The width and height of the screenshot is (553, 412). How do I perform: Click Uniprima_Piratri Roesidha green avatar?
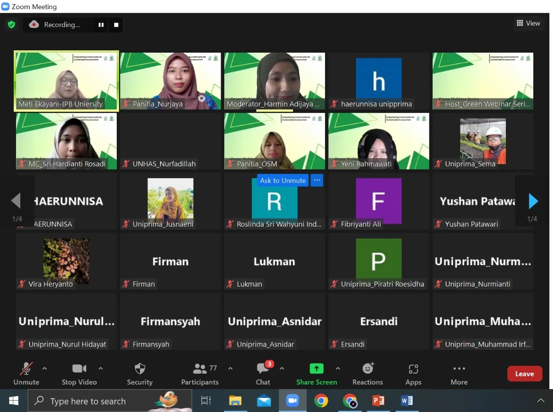379,261
